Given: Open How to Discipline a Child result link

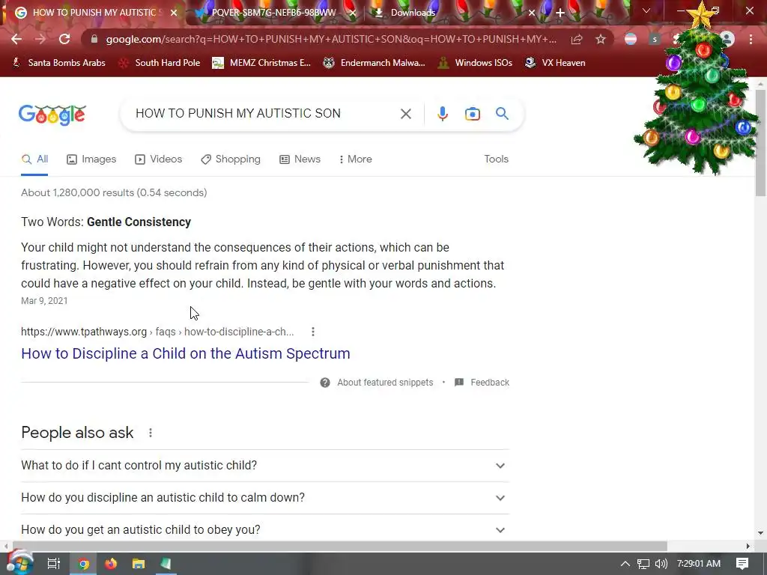Looking at the screenshot, I should (x=186, y=353).
